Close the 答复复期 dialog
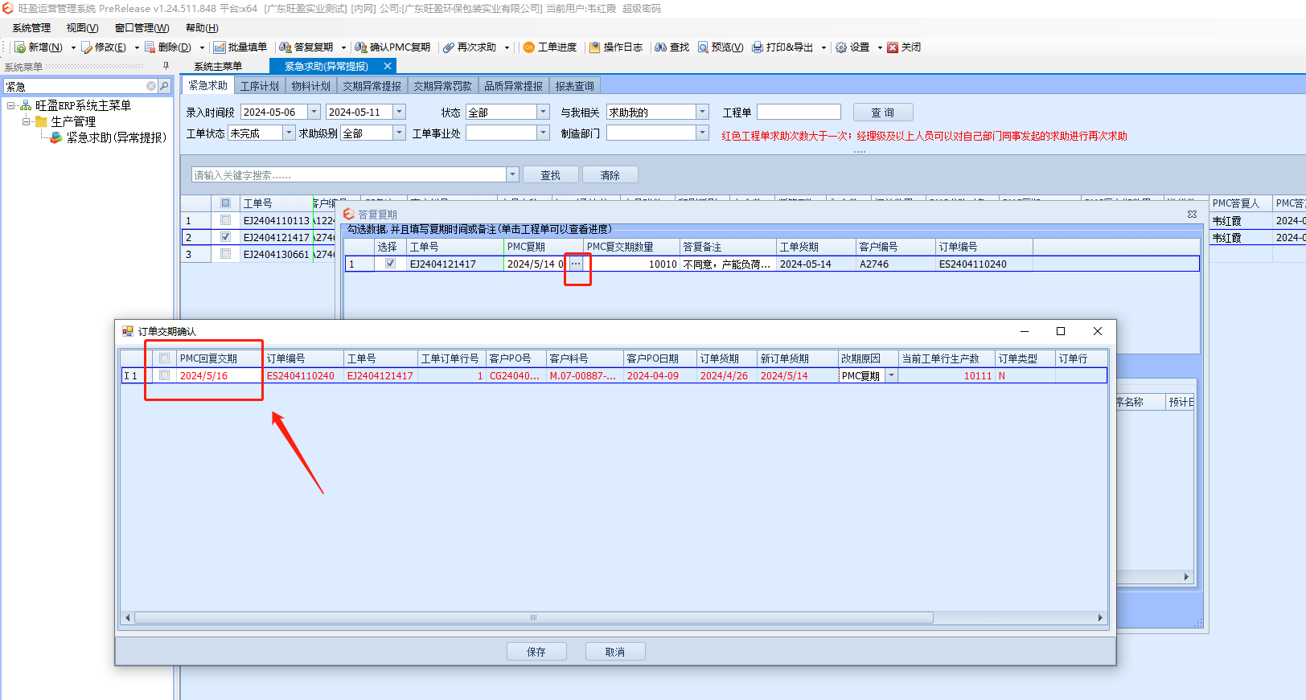The width and height of the screenshot is (1306, 700). (1192, 214)
